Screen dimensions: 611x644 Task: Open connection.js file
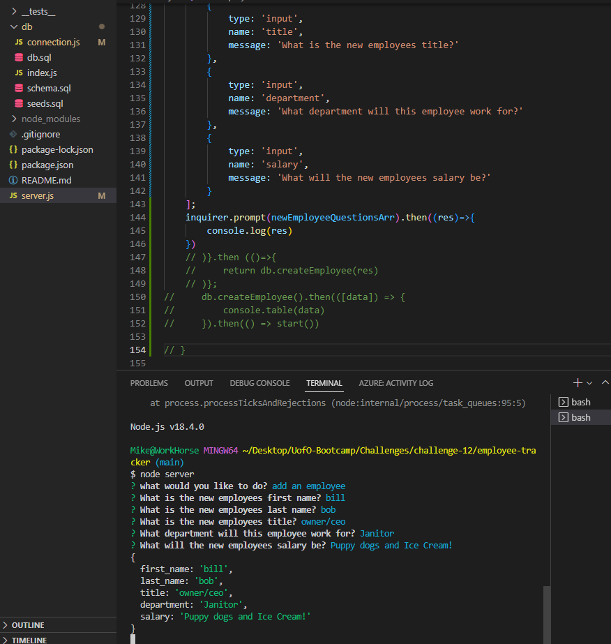[54, 43]
